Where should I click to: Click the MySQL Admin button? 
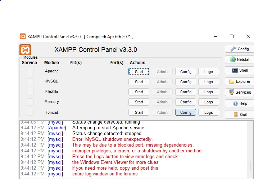(x=162, y=82)
